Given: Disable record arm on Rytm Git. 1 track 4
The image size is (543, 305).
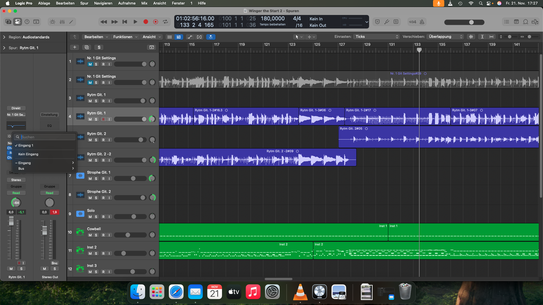Looking at the screenshot, I should tap(104, 119).
